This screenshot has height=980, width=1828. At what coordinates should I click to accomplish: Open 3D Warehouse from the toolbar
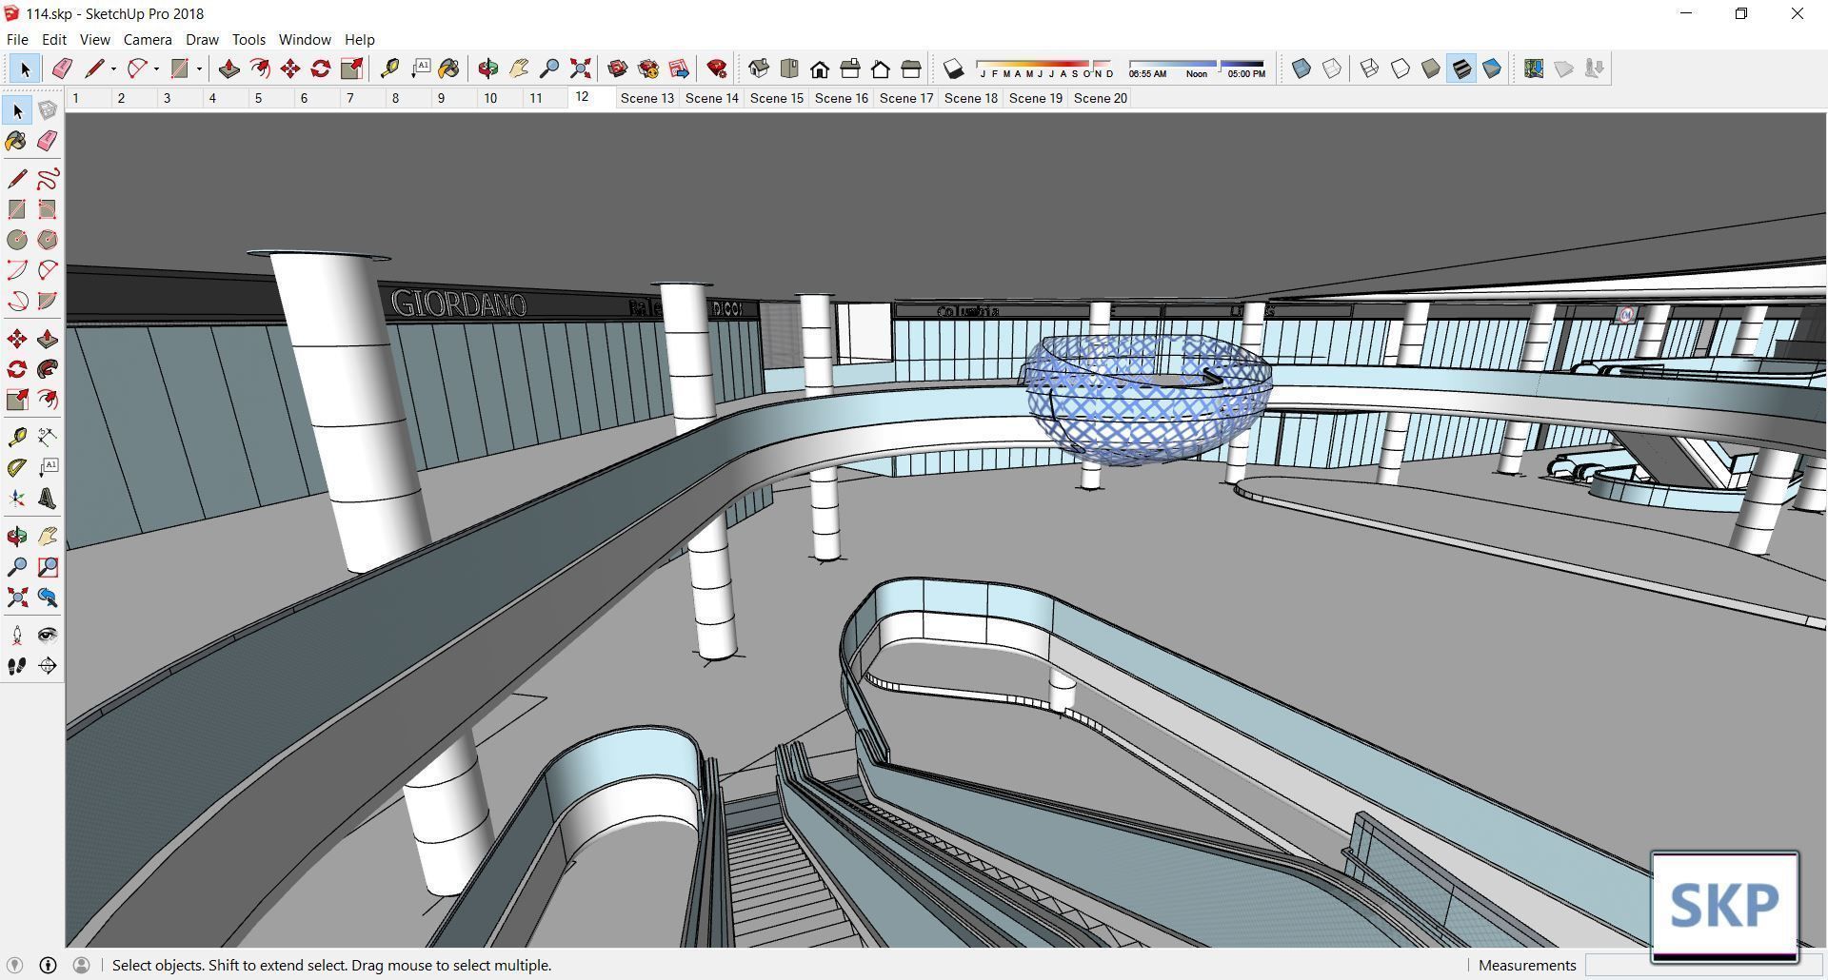617,69
